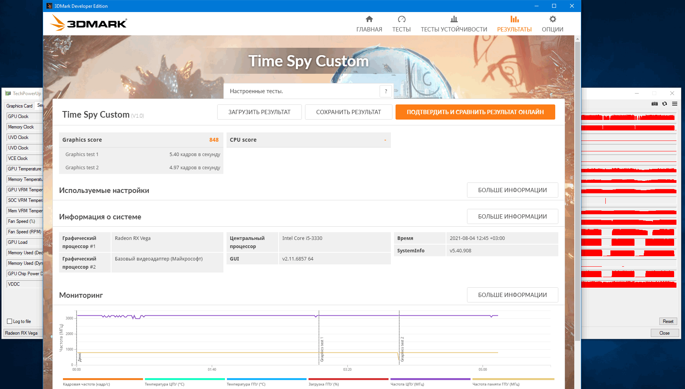Screen dimensions: 685x389
Task: Select the partially hidden Sensors tab in GPU-Z
Action: pos(40,105)
